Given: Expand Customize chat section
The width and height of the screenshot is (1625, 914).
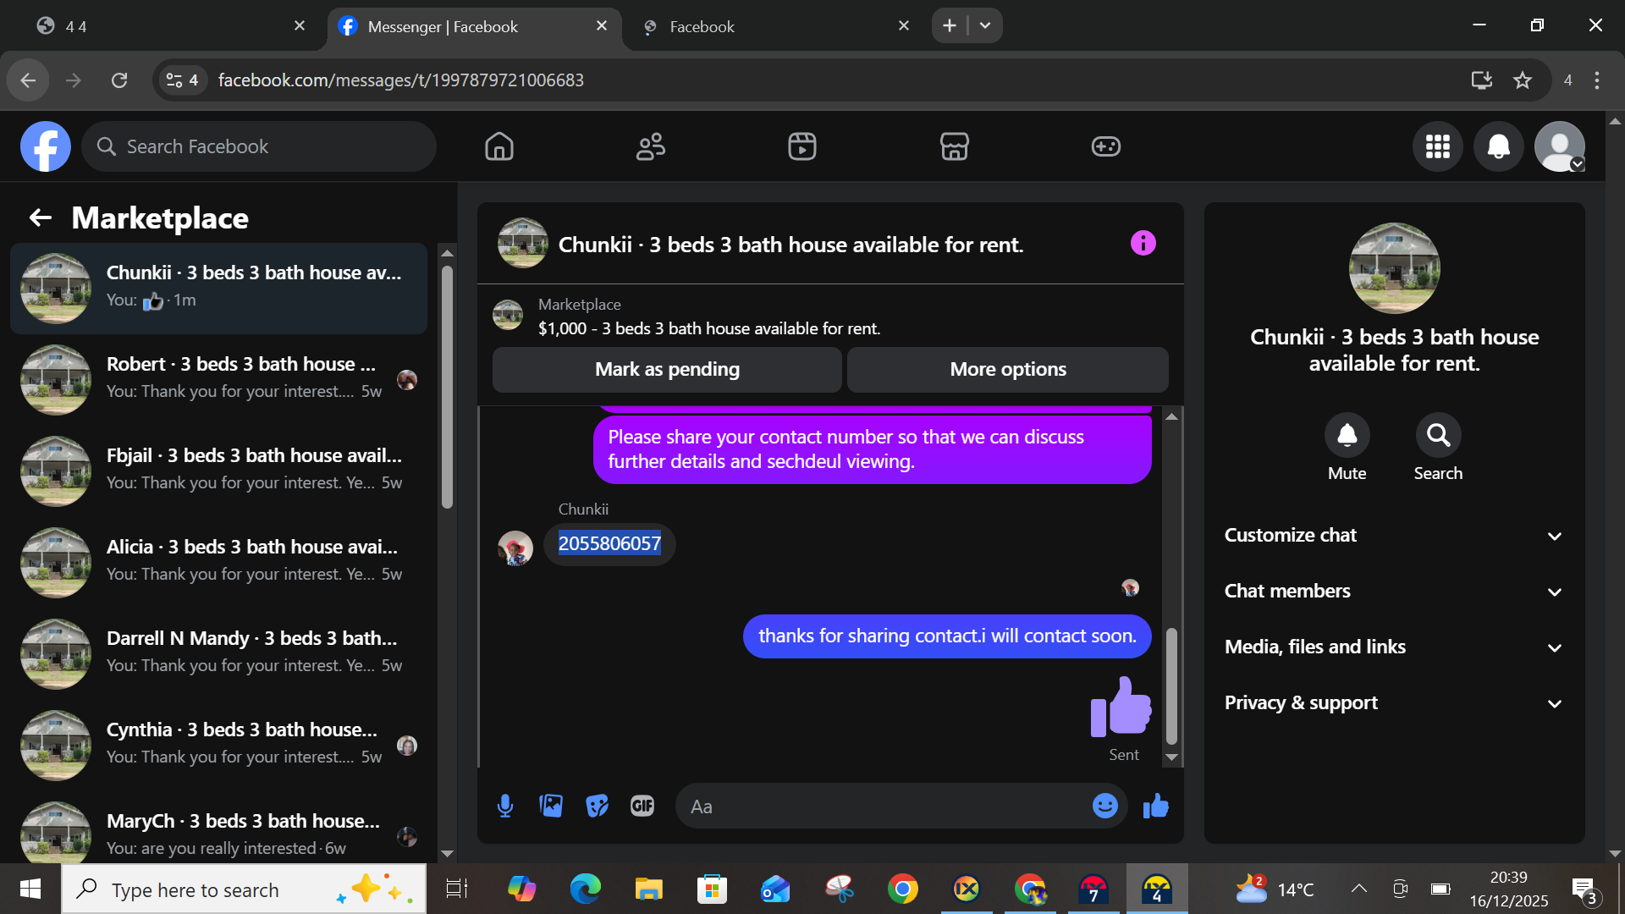Looking at the screenshot, I should tap(1394, 536).
